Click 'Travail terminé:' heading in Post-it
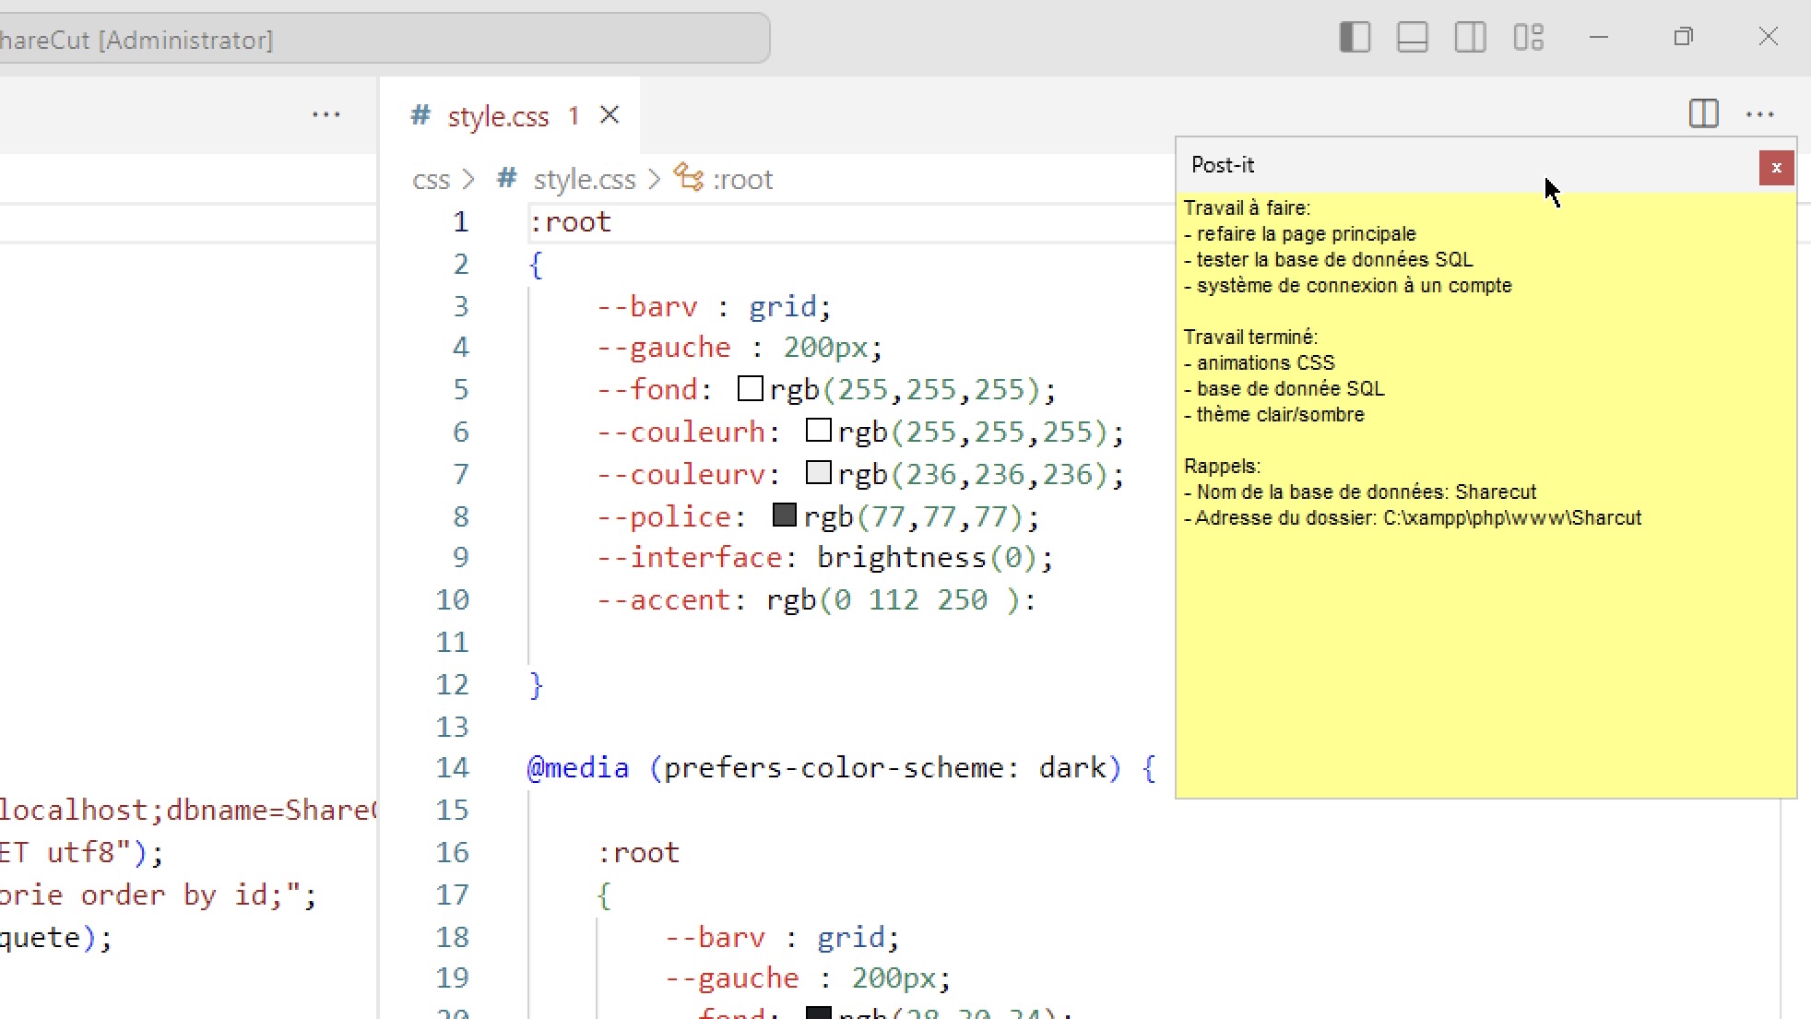 click(x=1250, y=338)
